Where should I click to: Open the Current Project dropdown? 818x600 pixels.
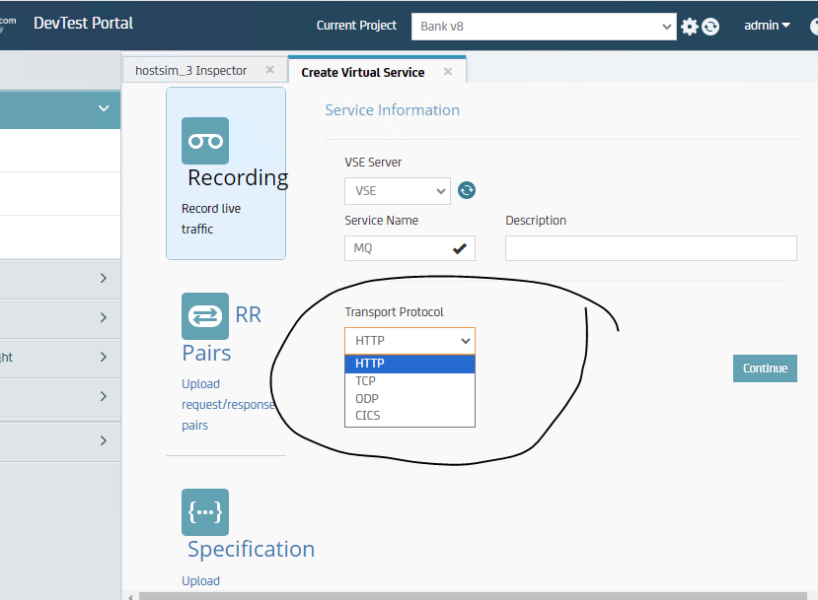coord(544,27)
